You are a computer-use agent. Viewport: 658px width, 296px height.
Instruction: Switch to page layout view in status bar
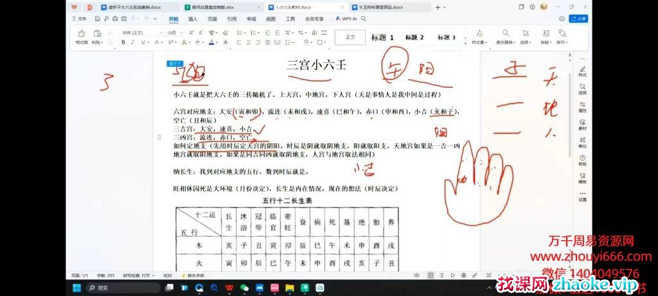coord(431,275)
